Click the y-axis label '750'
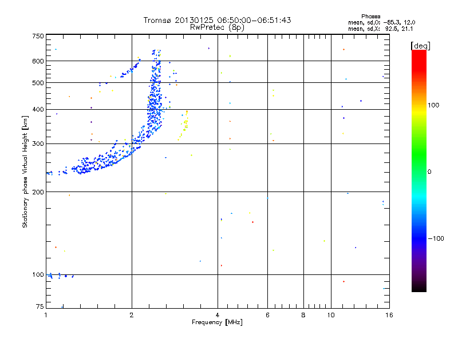 coord(38,36)
